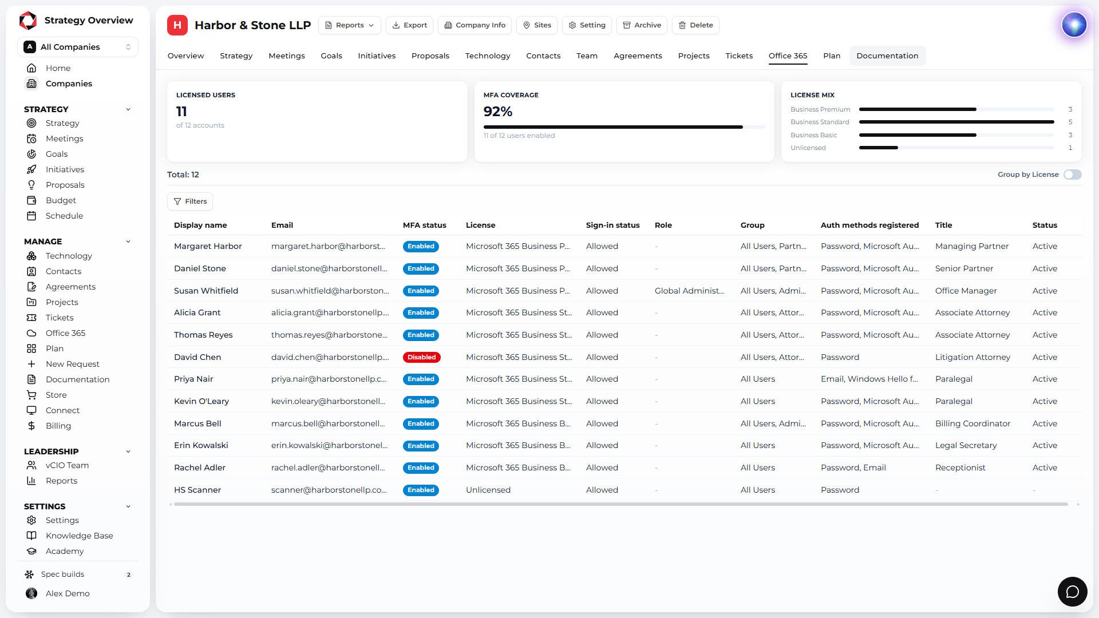Viewport: 1099px width, 618px height.
Task: Click the Store shopping cart icon
Action: (x=31, y=395)
